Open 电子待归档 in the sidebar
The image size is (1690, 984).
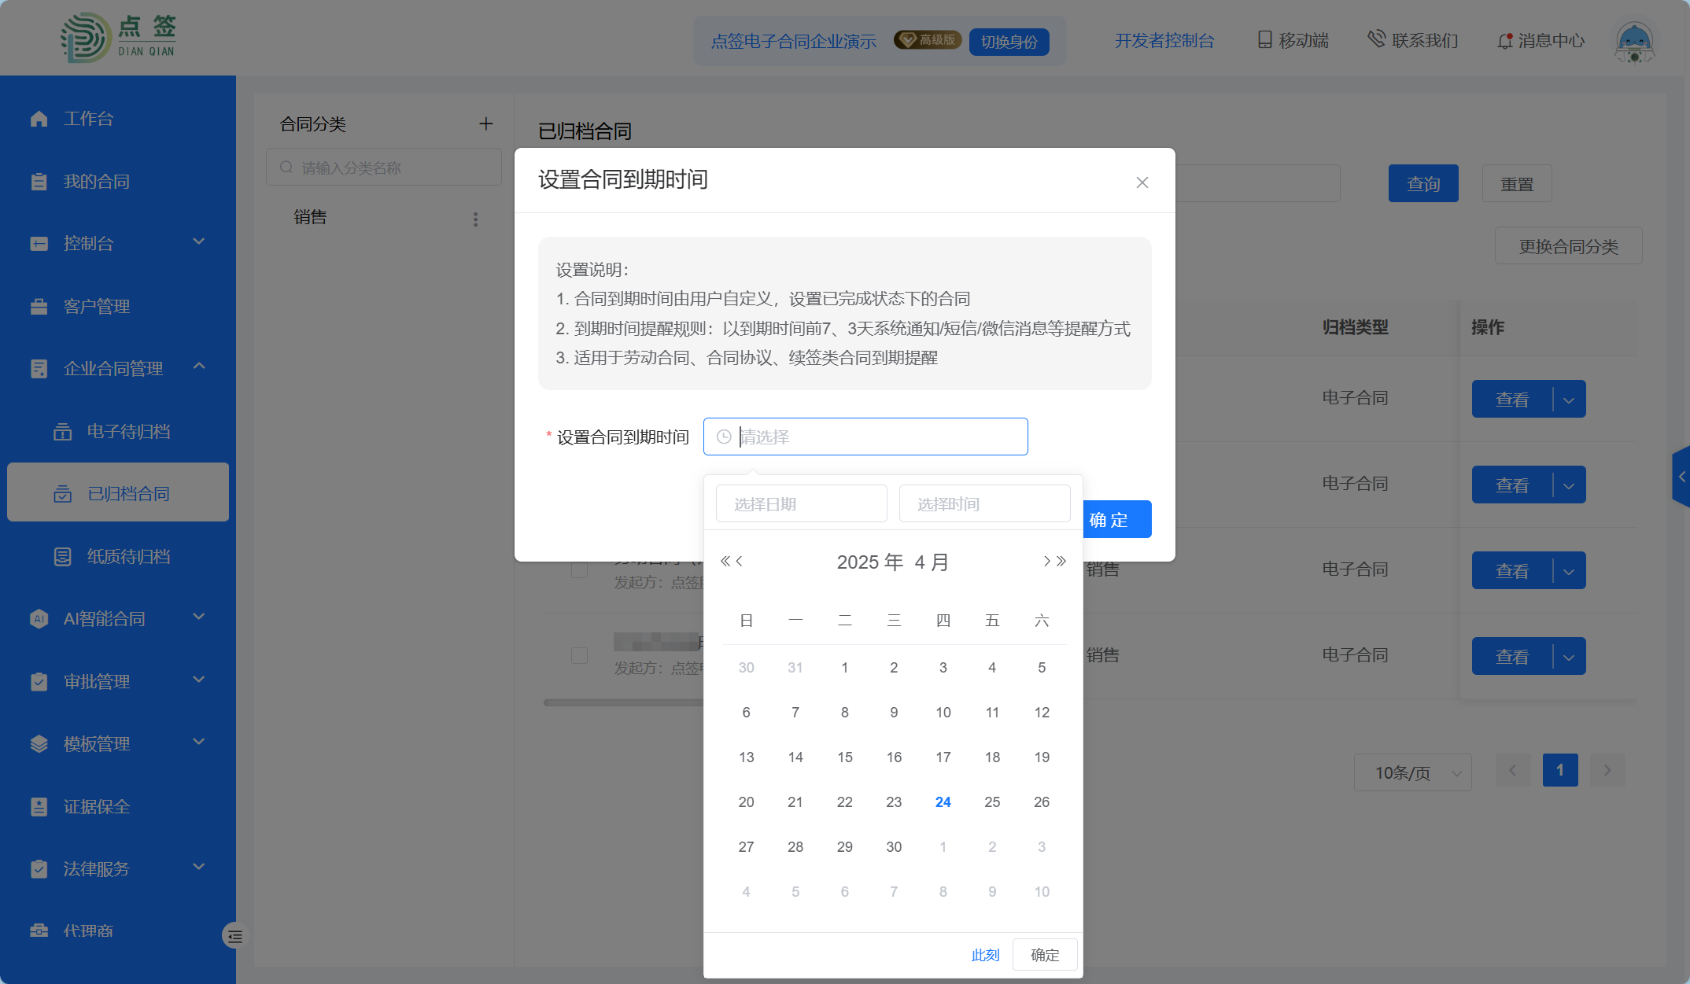click(x=128, y=431)
